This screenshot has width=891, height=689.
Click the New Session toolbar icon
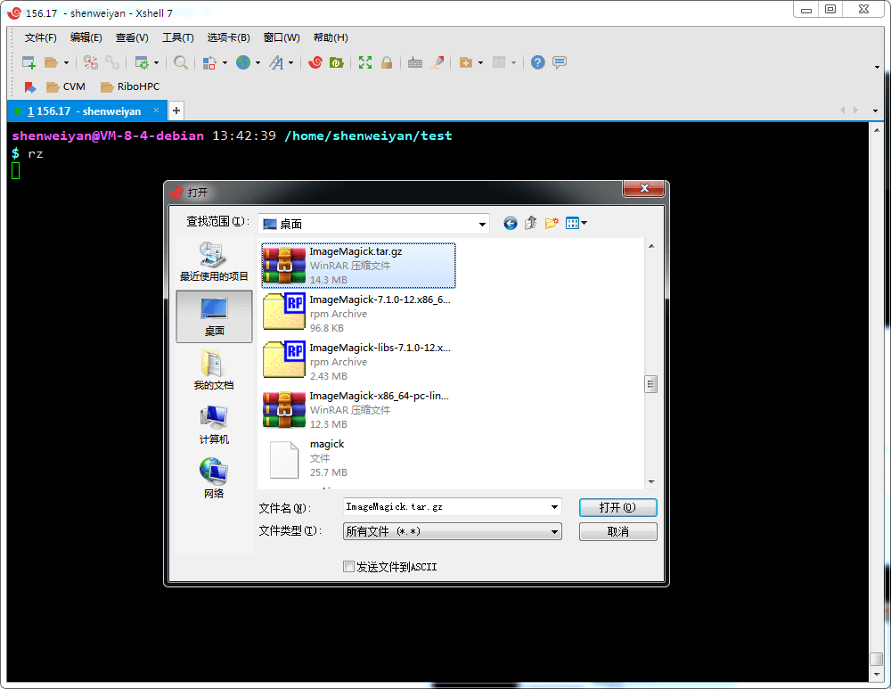[x=29, y=62]
